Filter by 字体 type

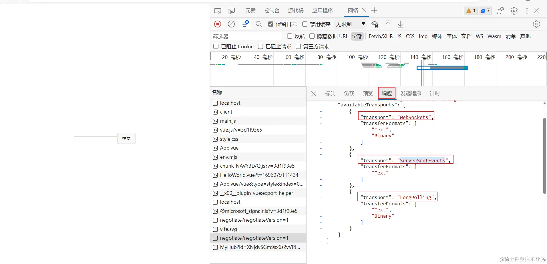click(452, 36)
